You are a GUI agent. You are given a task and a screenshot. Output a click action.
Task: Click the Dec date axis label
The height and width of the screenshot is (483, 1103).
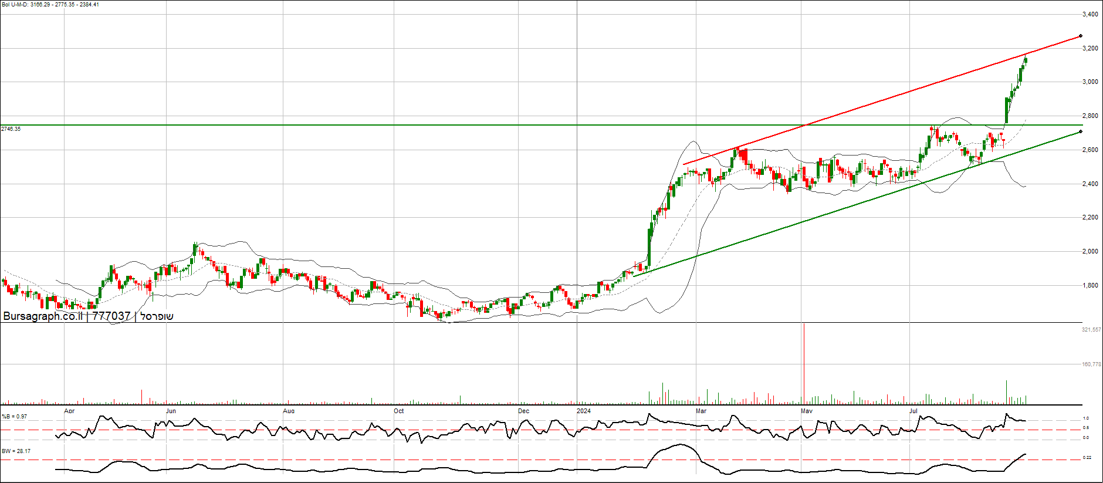click(523, 411)
